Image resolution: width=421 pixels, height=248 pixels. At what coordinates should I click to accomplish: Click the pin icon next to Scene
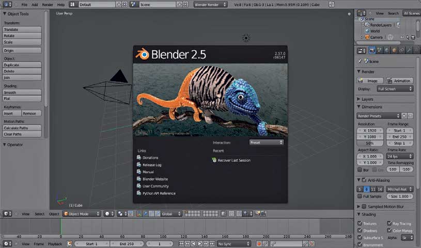360,61
